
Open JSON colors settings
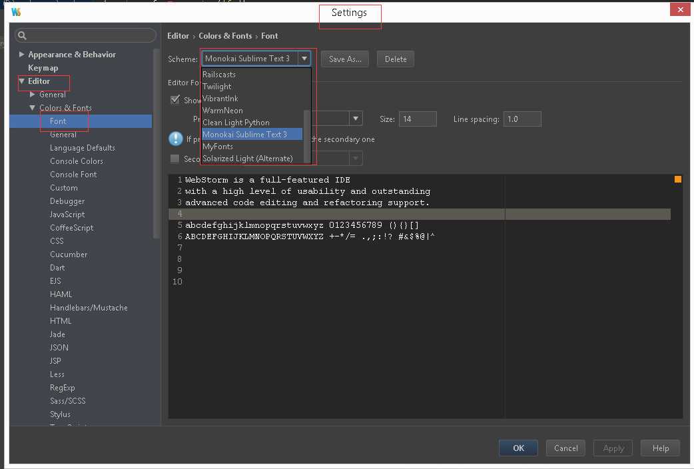(x=59, y=347)
